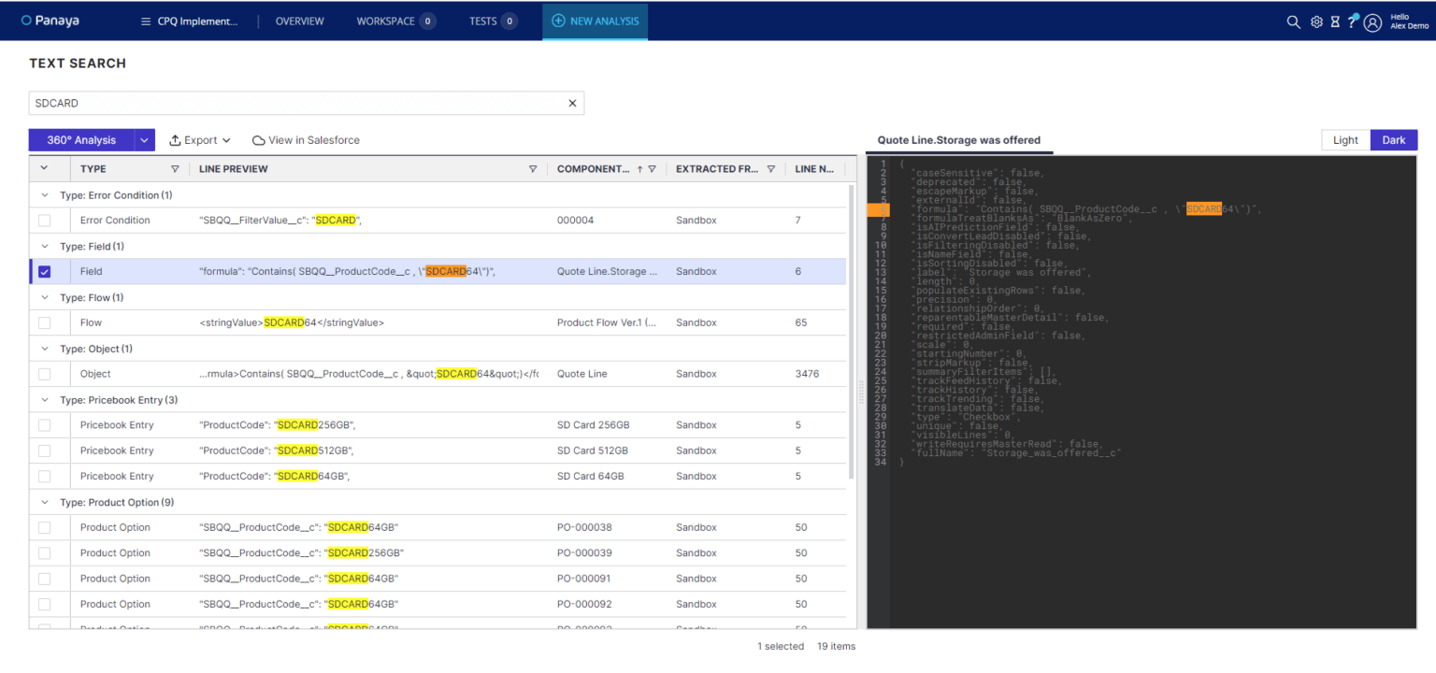This screenshot has height=673, width=1436.
Task: Click the TYPE column header
Action: (93, 169)
